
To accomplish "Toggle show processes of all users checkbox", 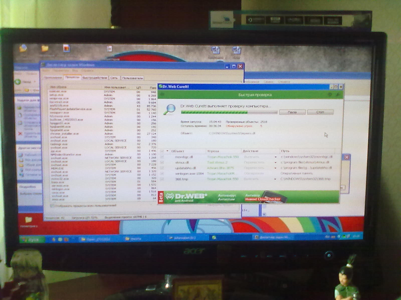I will pyautogui.click(x=52, y=206).
